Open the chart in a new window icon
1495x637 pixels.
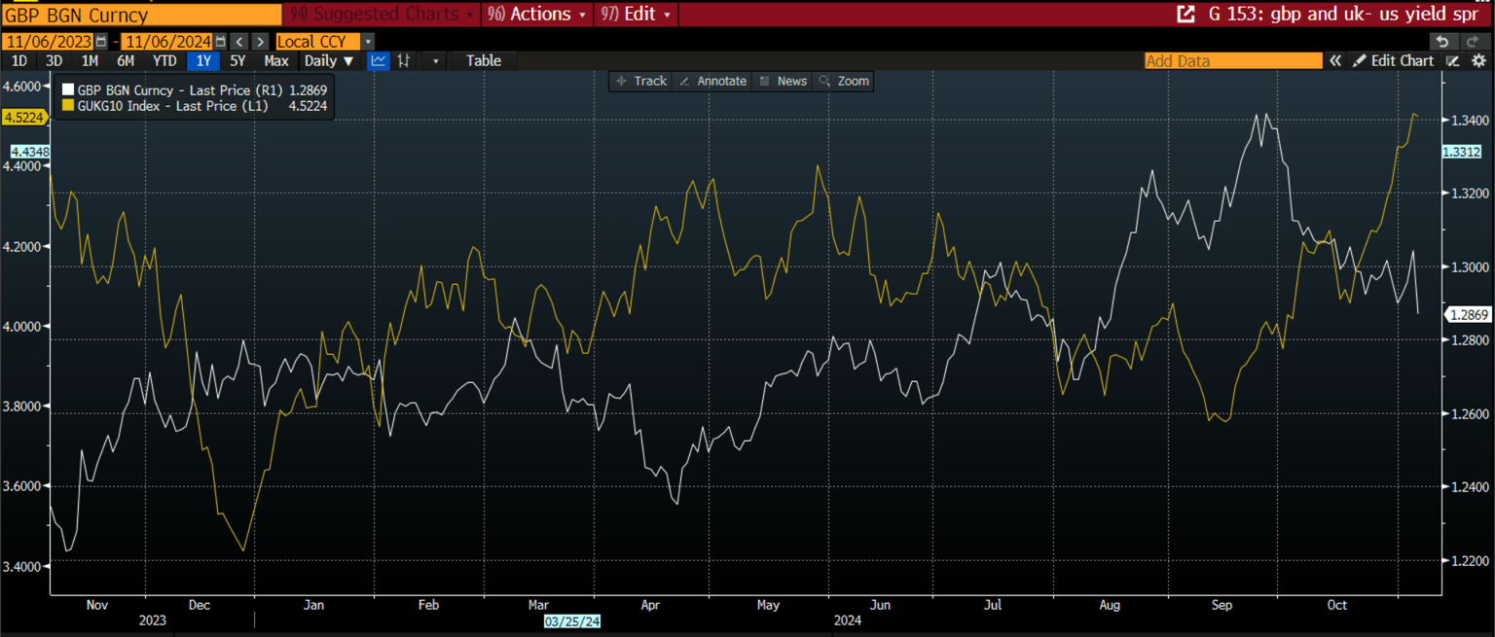click(x=1185, y=15)
